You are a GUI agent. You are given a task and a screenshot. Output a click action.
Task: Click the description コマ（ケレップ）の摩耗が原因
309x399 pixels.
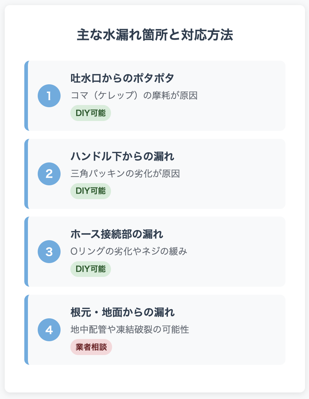click(134, 96)
